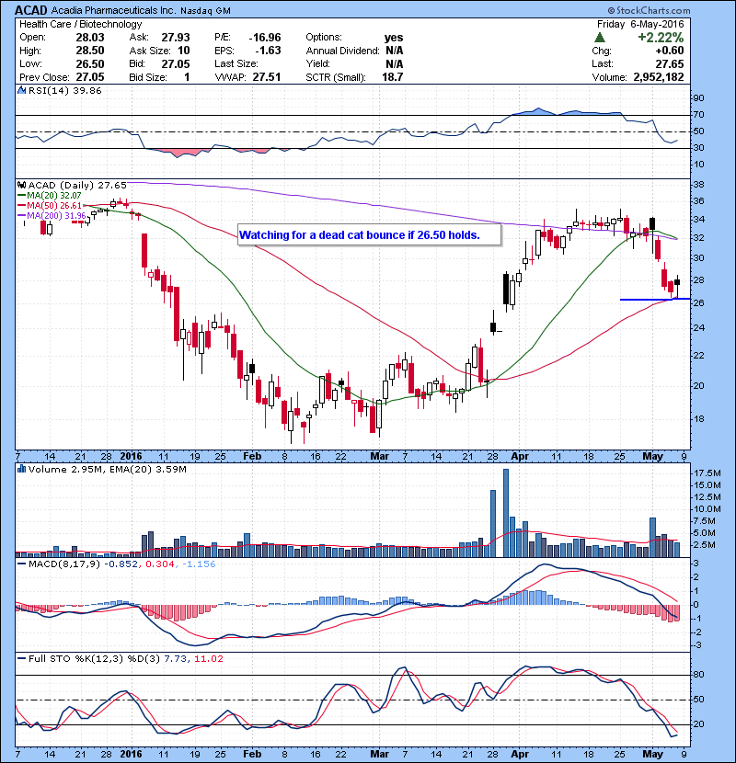Click the green up-arrow change icon
The height and width of the screenshot is (763, 736).
tap(600, 38)
